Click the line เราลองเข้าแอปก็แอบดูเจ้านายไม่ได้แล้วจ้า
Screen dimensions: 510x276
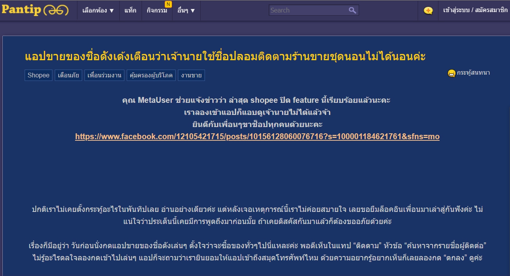click(x=257, y=112)
